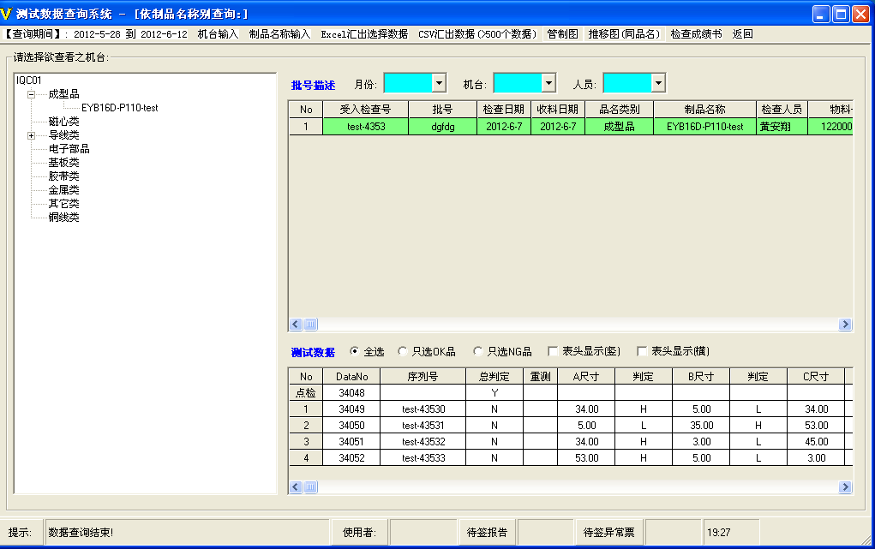Collapse the 成型品 tree node

32,94
